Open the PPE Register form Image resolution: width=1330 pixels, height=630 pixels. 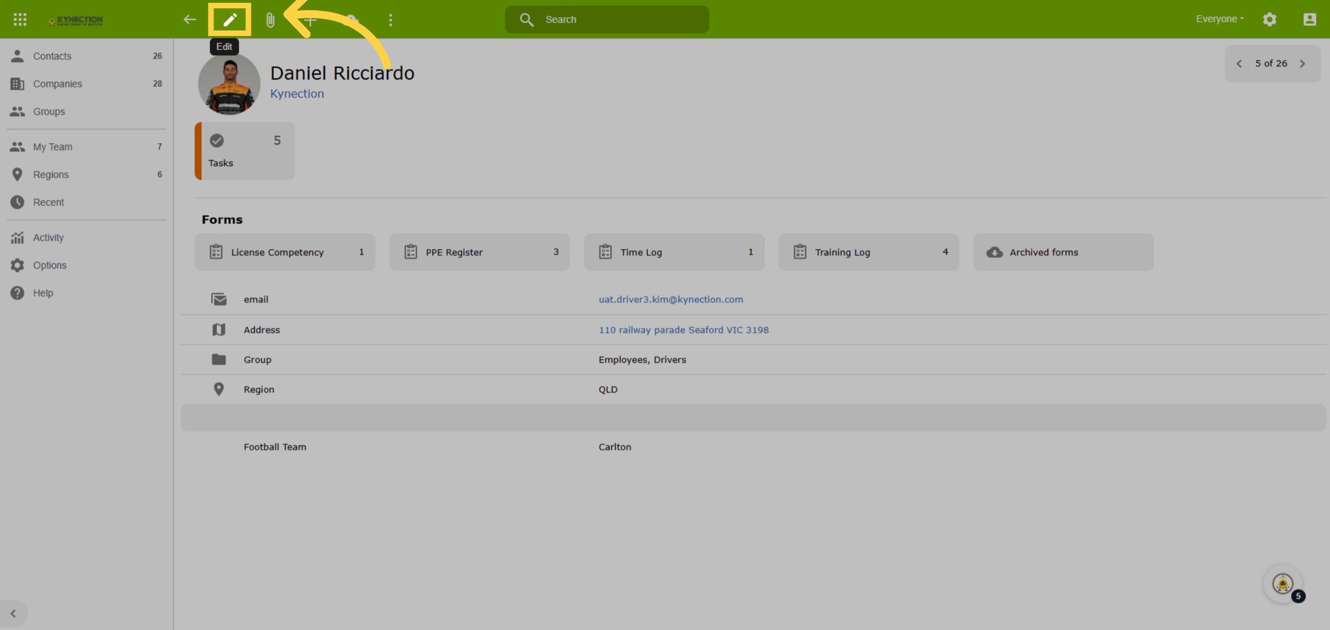479,252
